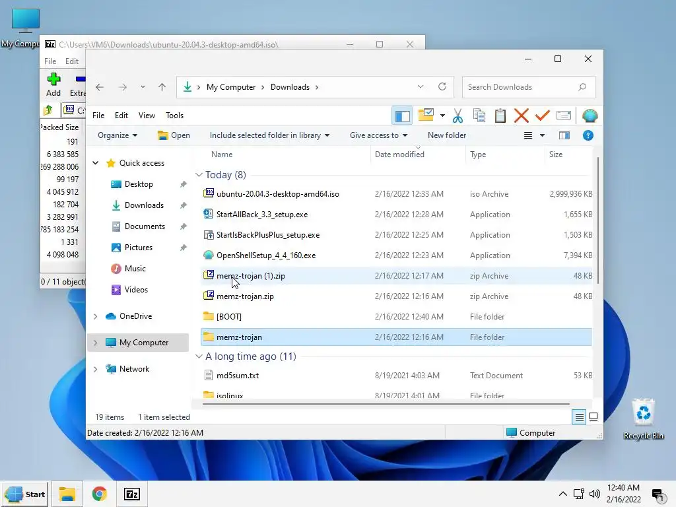The width and height of the screenshot is (676, 507).
Task: Click the Start button on taskbar
Action: tap(26, 494)
